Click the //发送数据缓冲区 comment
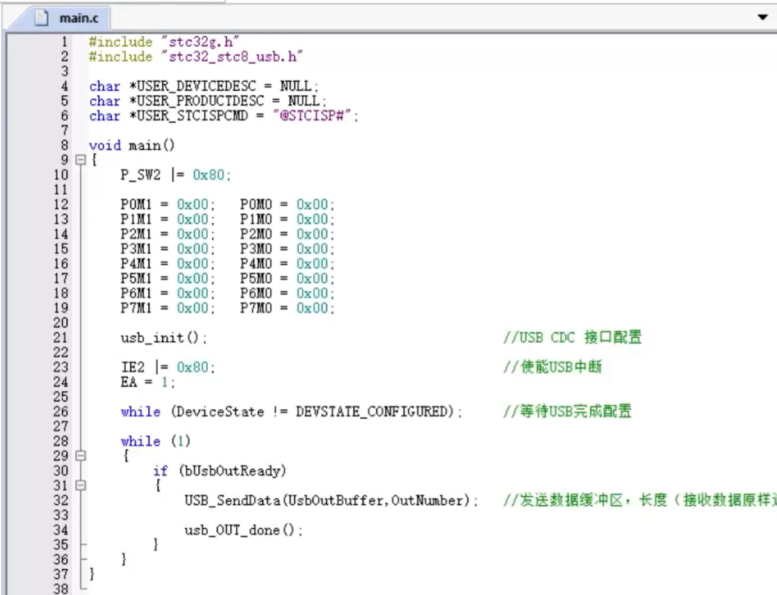 click(x=640, y=500)
